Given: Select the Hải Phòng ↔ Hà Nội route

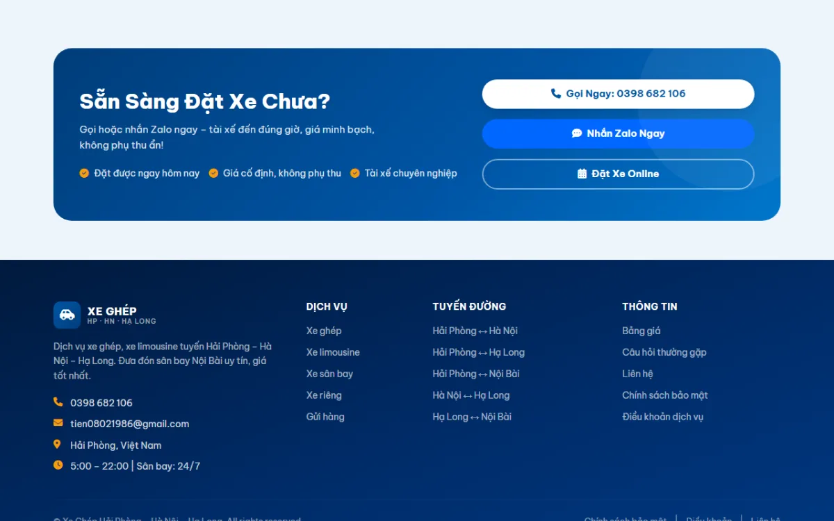Looking at the screenshot, I should pos(475,331).
